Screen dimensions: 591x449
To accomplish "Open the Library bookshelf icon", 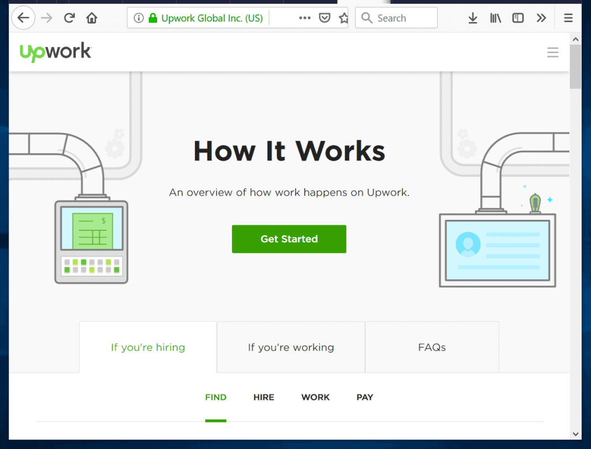I will tap(495, 18).
